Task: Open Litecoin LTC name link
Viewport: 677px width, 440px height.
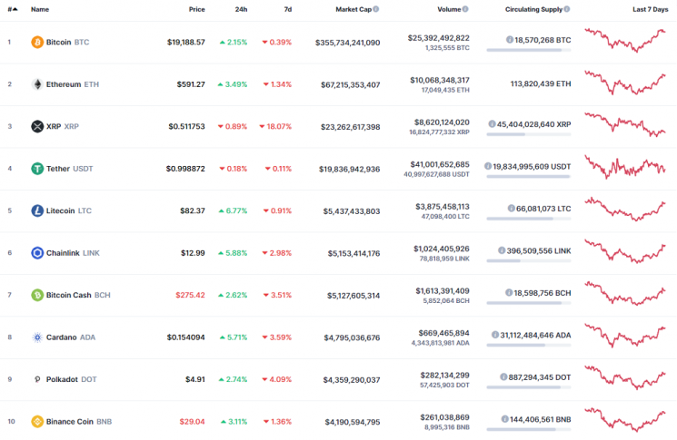Action: 69,210
